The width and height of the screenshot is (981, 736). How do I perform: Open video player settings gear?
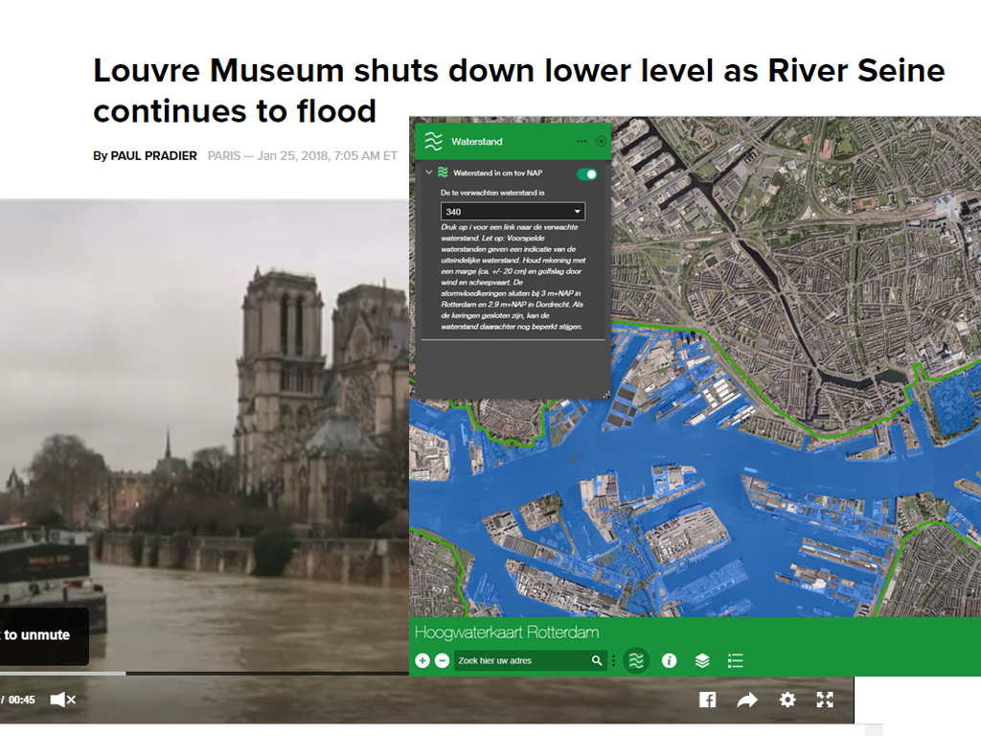coord(787,700)
